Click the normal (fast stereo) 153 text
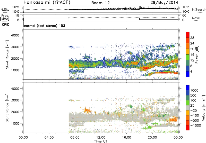Image resolution: width=206 pixels, height=143 pixels. [45, 26]
